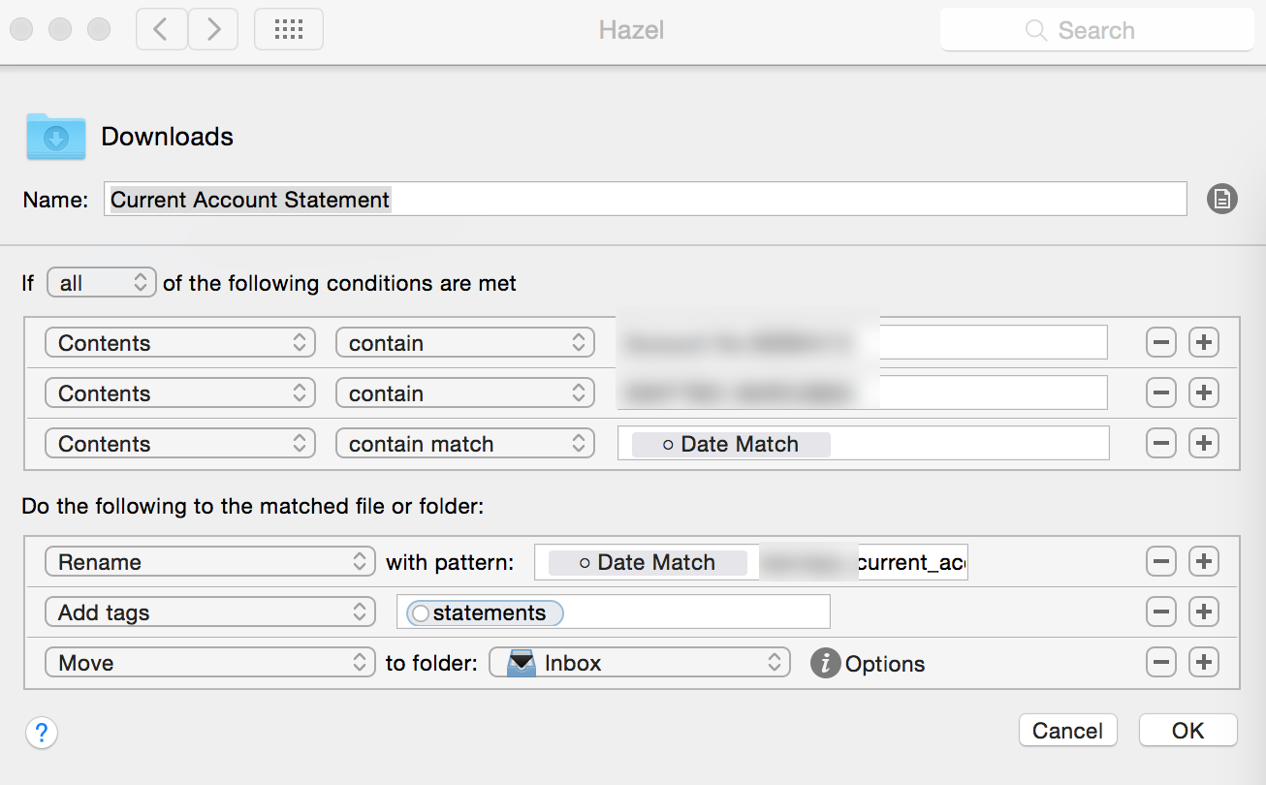Remove the 'contain match' condition with minus
1266x785 pixels.
coord(1161,443)
